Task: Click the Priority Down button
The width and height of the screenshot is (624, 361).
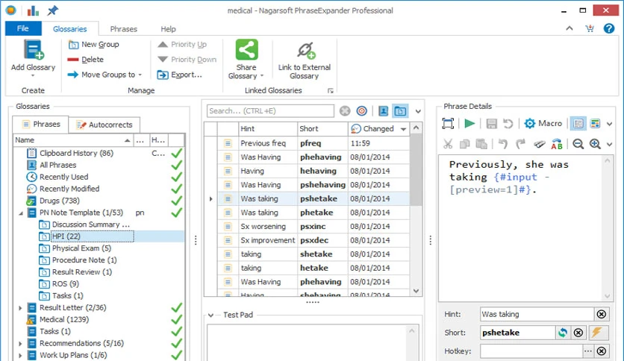Action: 187,60
